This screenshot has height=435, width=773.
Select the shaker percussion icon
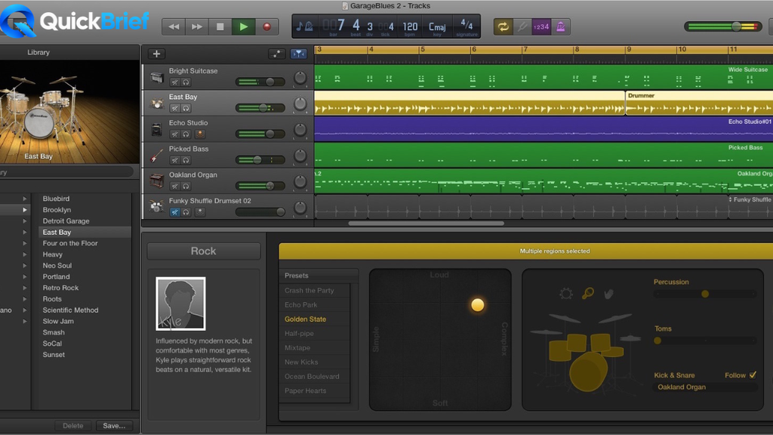[587, 294]
